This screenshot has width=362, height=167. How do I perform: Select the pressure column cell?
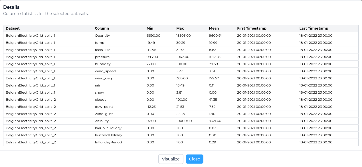pos(102,57)
